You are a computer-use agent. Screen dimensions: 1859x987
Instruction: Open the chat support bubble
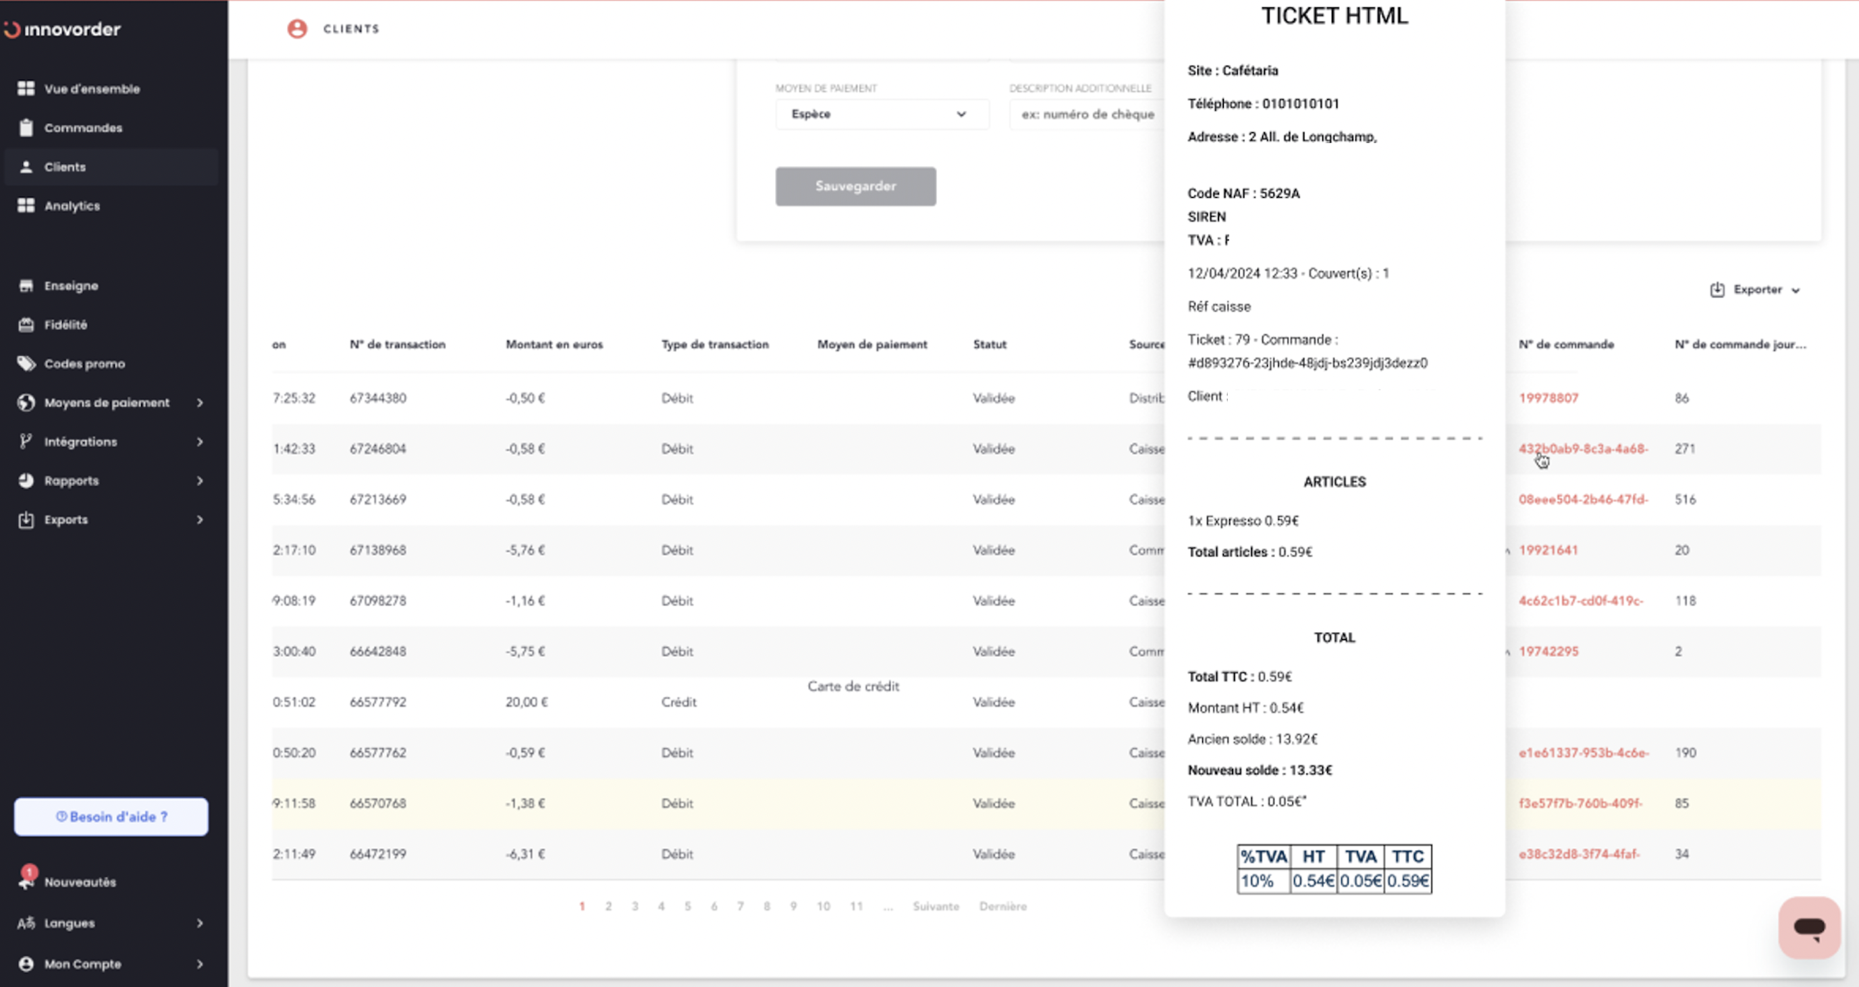click(1808, 927)
